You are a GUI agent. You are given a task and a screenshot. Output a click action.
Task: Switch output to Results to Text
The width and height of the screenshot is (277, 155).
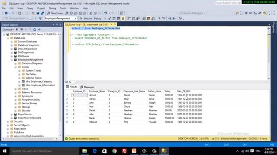144,19
